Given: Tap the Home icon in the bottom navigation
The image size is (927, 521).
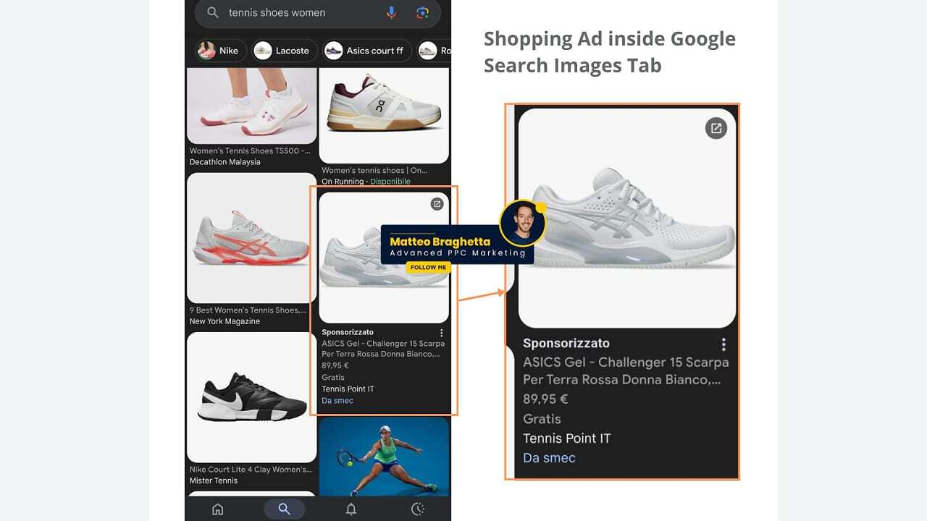Looking at the screenshot, I should click(x=217, y=509).
